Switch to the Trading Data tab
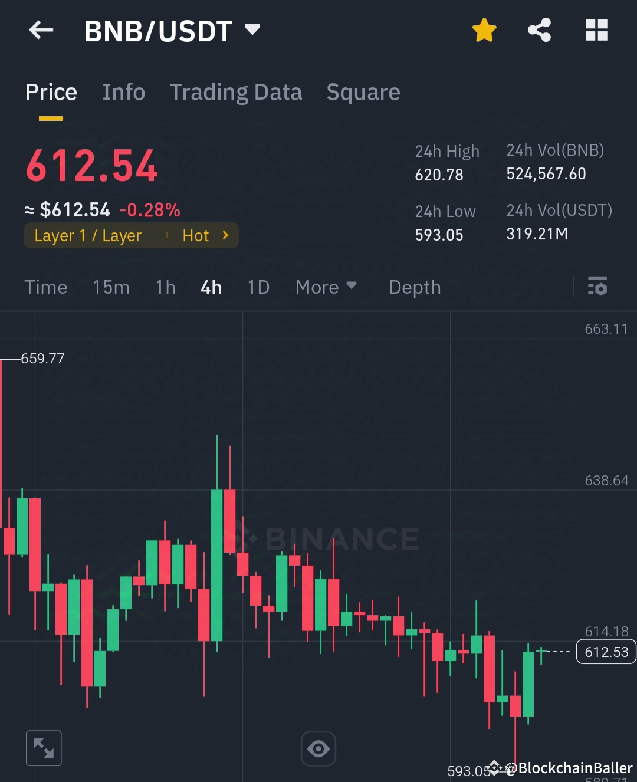Viewport: 637px width, 782px height. click(236, 93)
